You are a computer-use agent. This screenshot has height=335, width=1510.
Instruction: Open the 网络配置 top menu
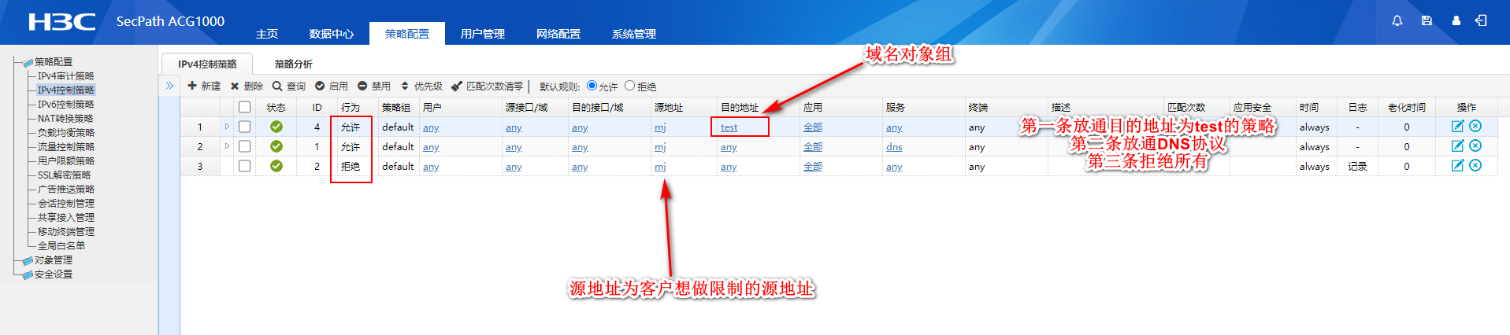point(558,34)
